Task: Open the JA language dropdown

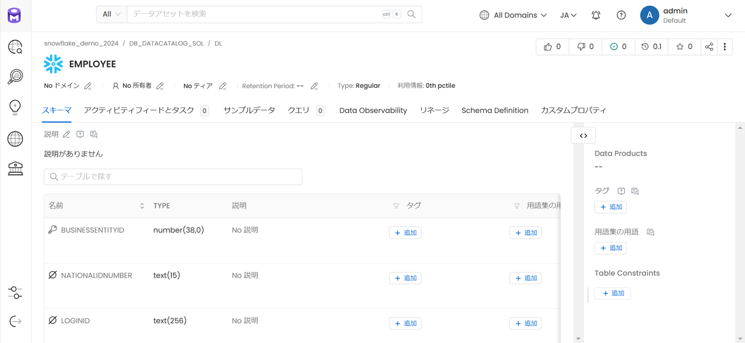Action: click(568, 15)
